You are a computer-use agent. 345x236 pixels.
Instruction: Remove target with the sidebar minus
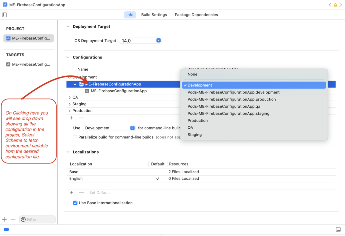click(x=13, y=219)
